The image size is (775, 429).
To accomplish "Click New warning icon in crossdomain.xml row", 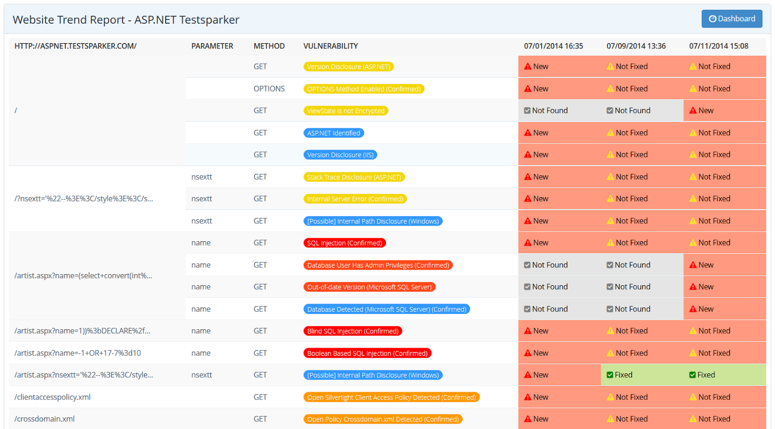I will 528,419.
